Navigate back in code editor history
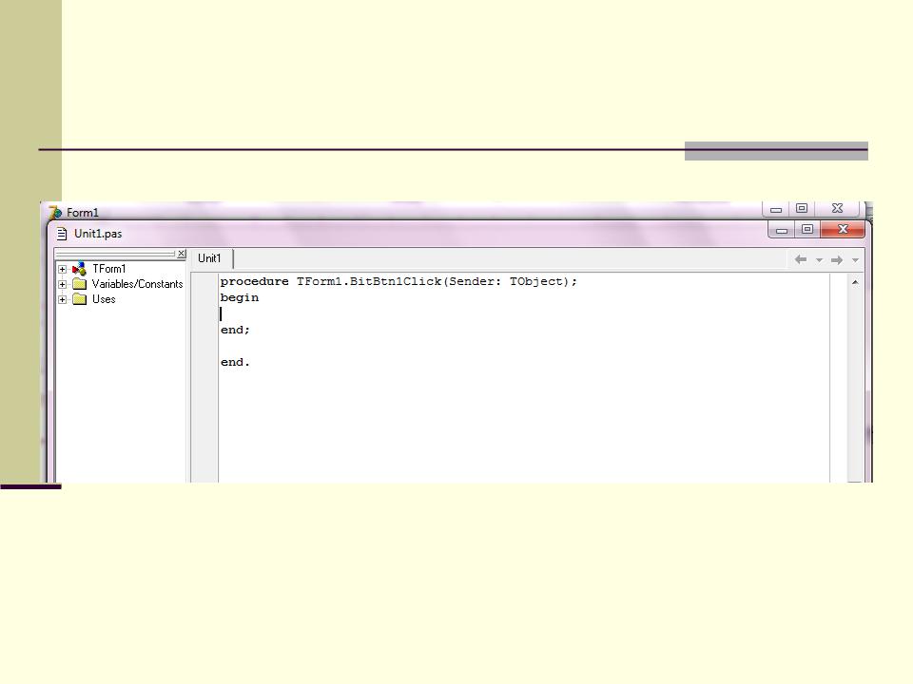This screenshot has width=913, height=684. click(x=801, y=259)
